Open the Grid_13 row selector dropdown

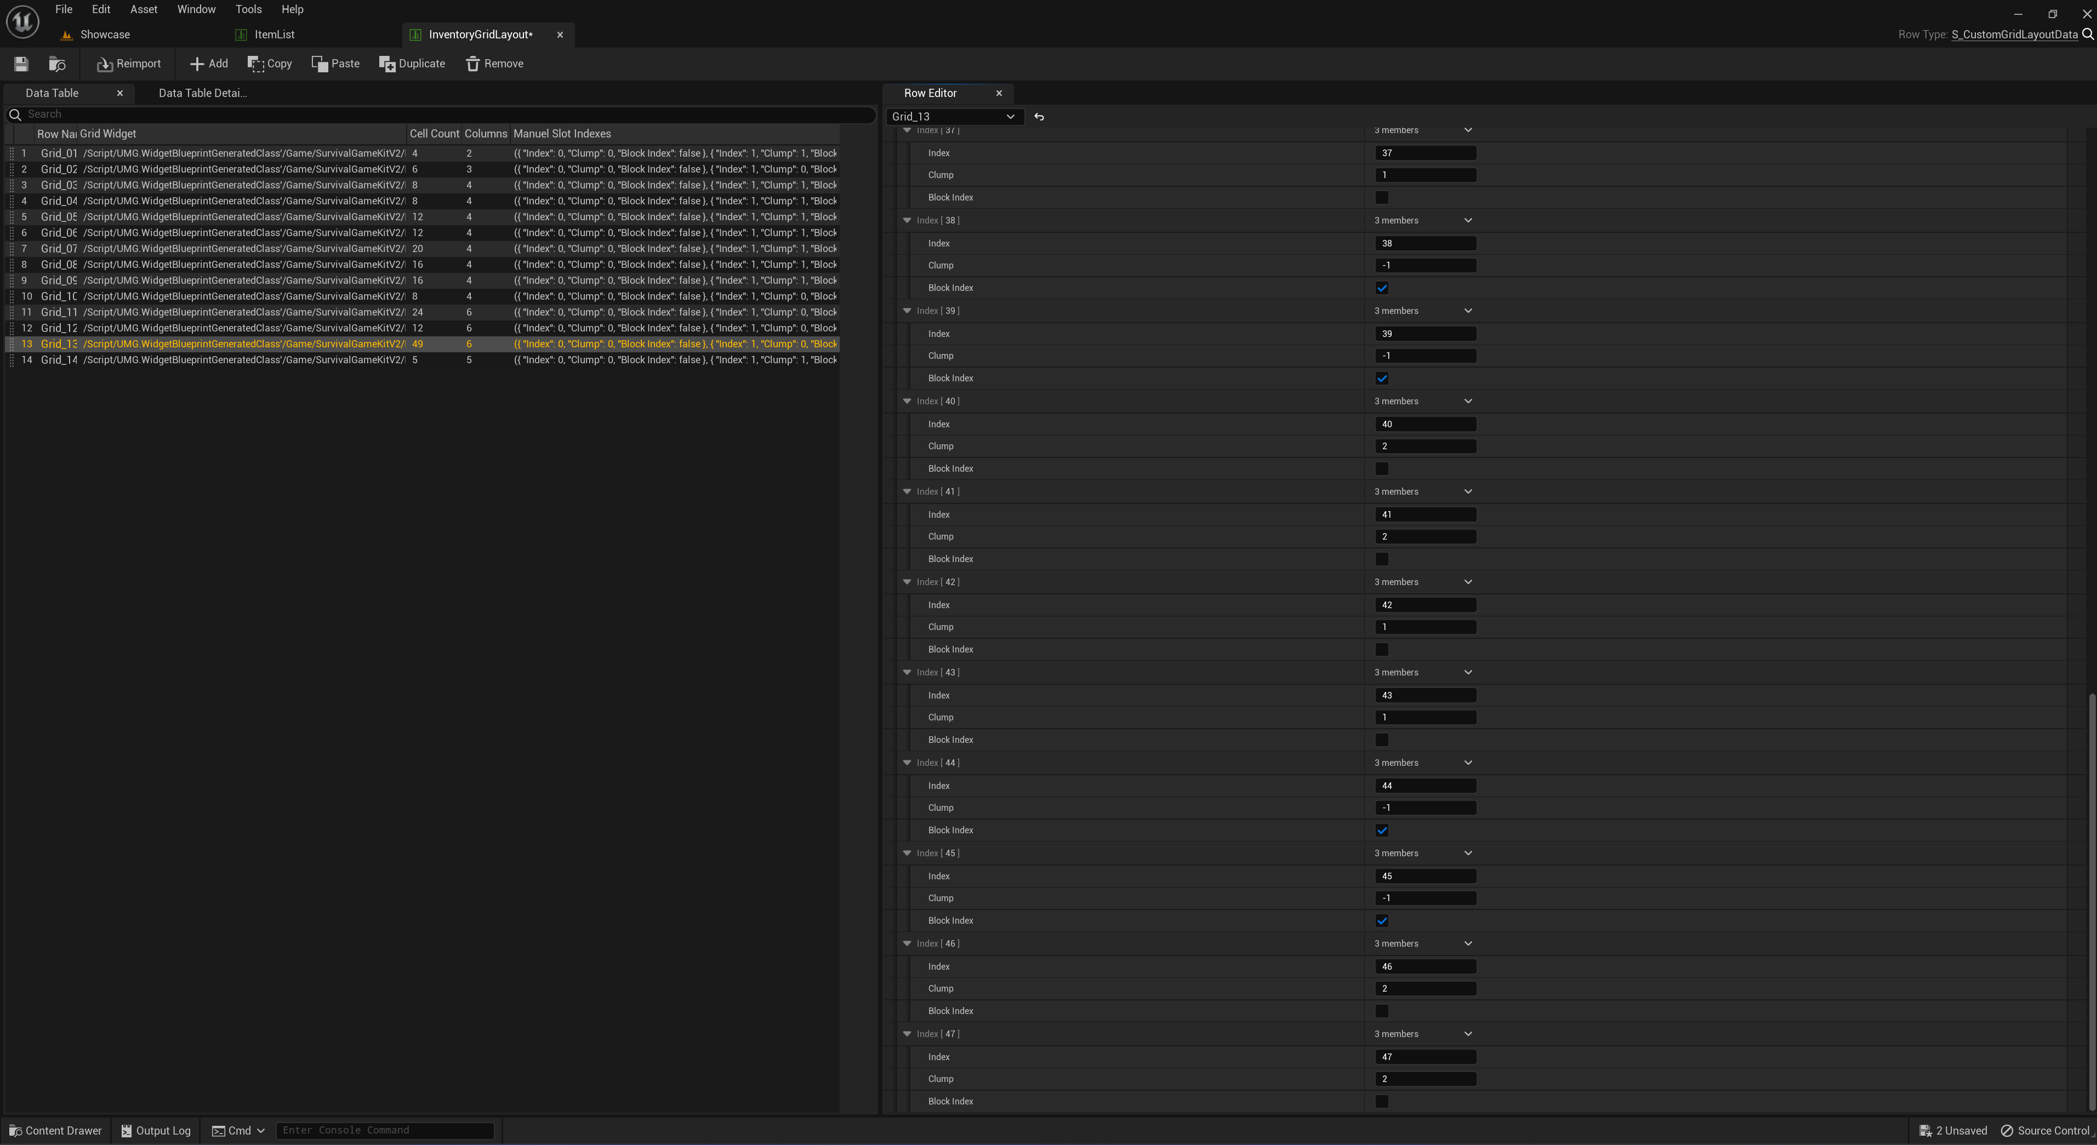click(x=953, y=116)
